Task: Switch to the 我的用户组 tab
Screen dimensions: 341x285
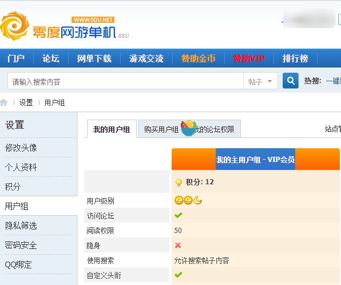Action: [x=112, y=129]
